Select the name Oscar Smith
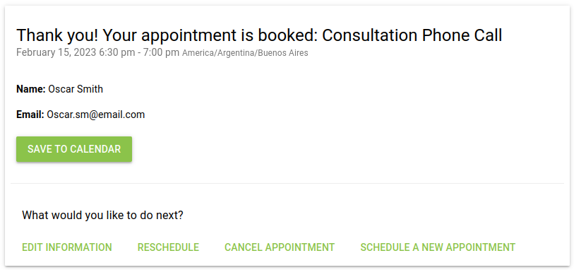This screenshot has width=574, height=270. tap(76, 89)
